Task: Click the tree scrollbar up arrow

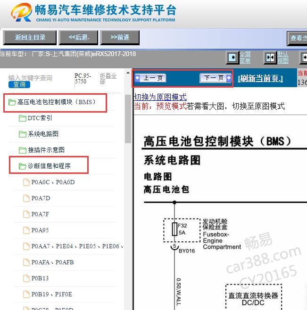Action: (128, 73)
